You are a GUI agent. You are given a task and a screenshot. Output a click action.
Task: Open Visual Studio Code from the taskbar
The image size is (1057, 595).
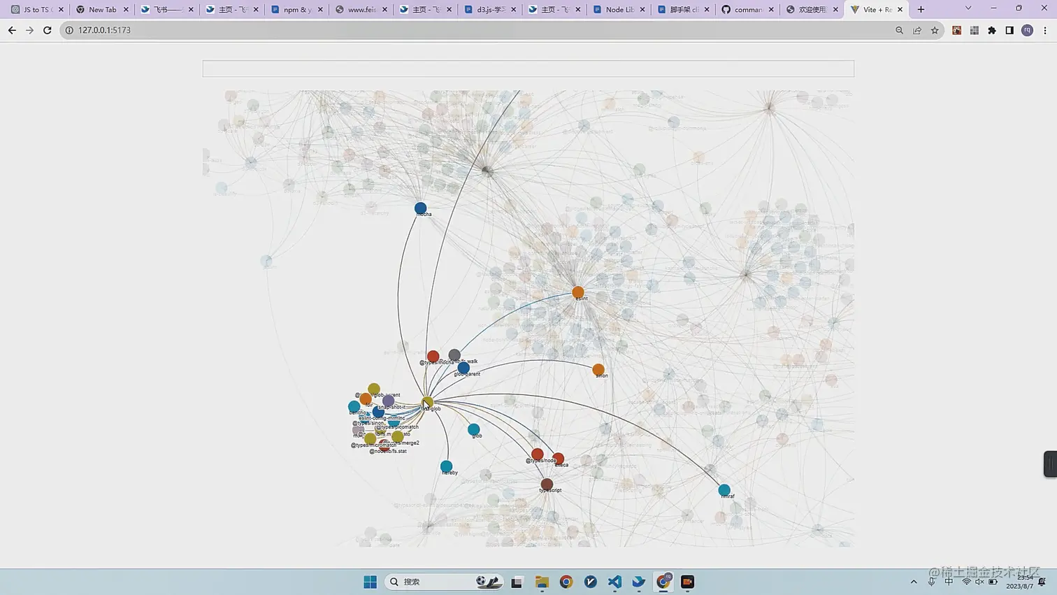coord(614,582)
